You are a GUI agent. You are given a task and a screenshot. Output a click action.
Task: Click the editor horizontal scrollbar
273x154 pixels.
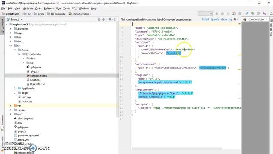click(177, 148)
